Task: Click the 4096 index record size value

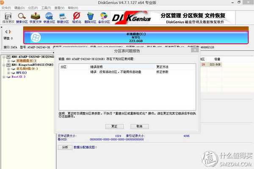Action: point(186,136)
